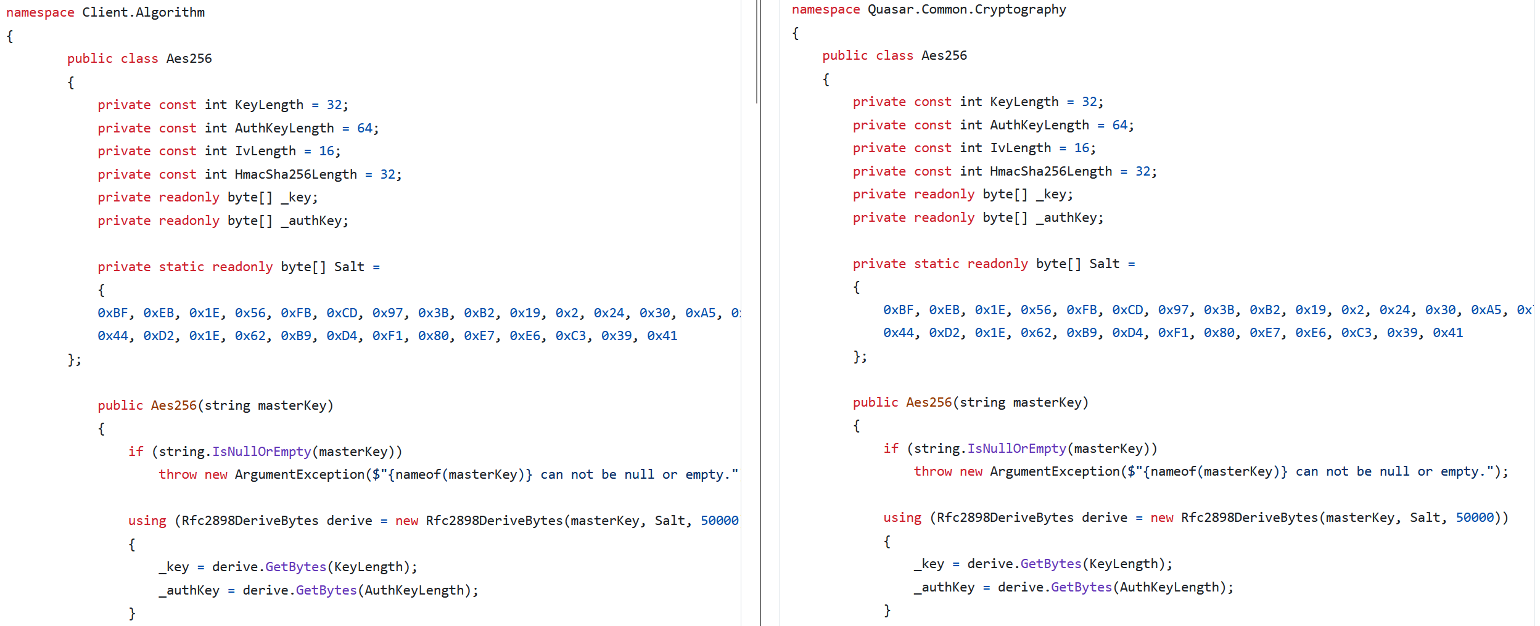Click the Salt array declaration in left pane
1540x626 pixels.
pos(239,267)
